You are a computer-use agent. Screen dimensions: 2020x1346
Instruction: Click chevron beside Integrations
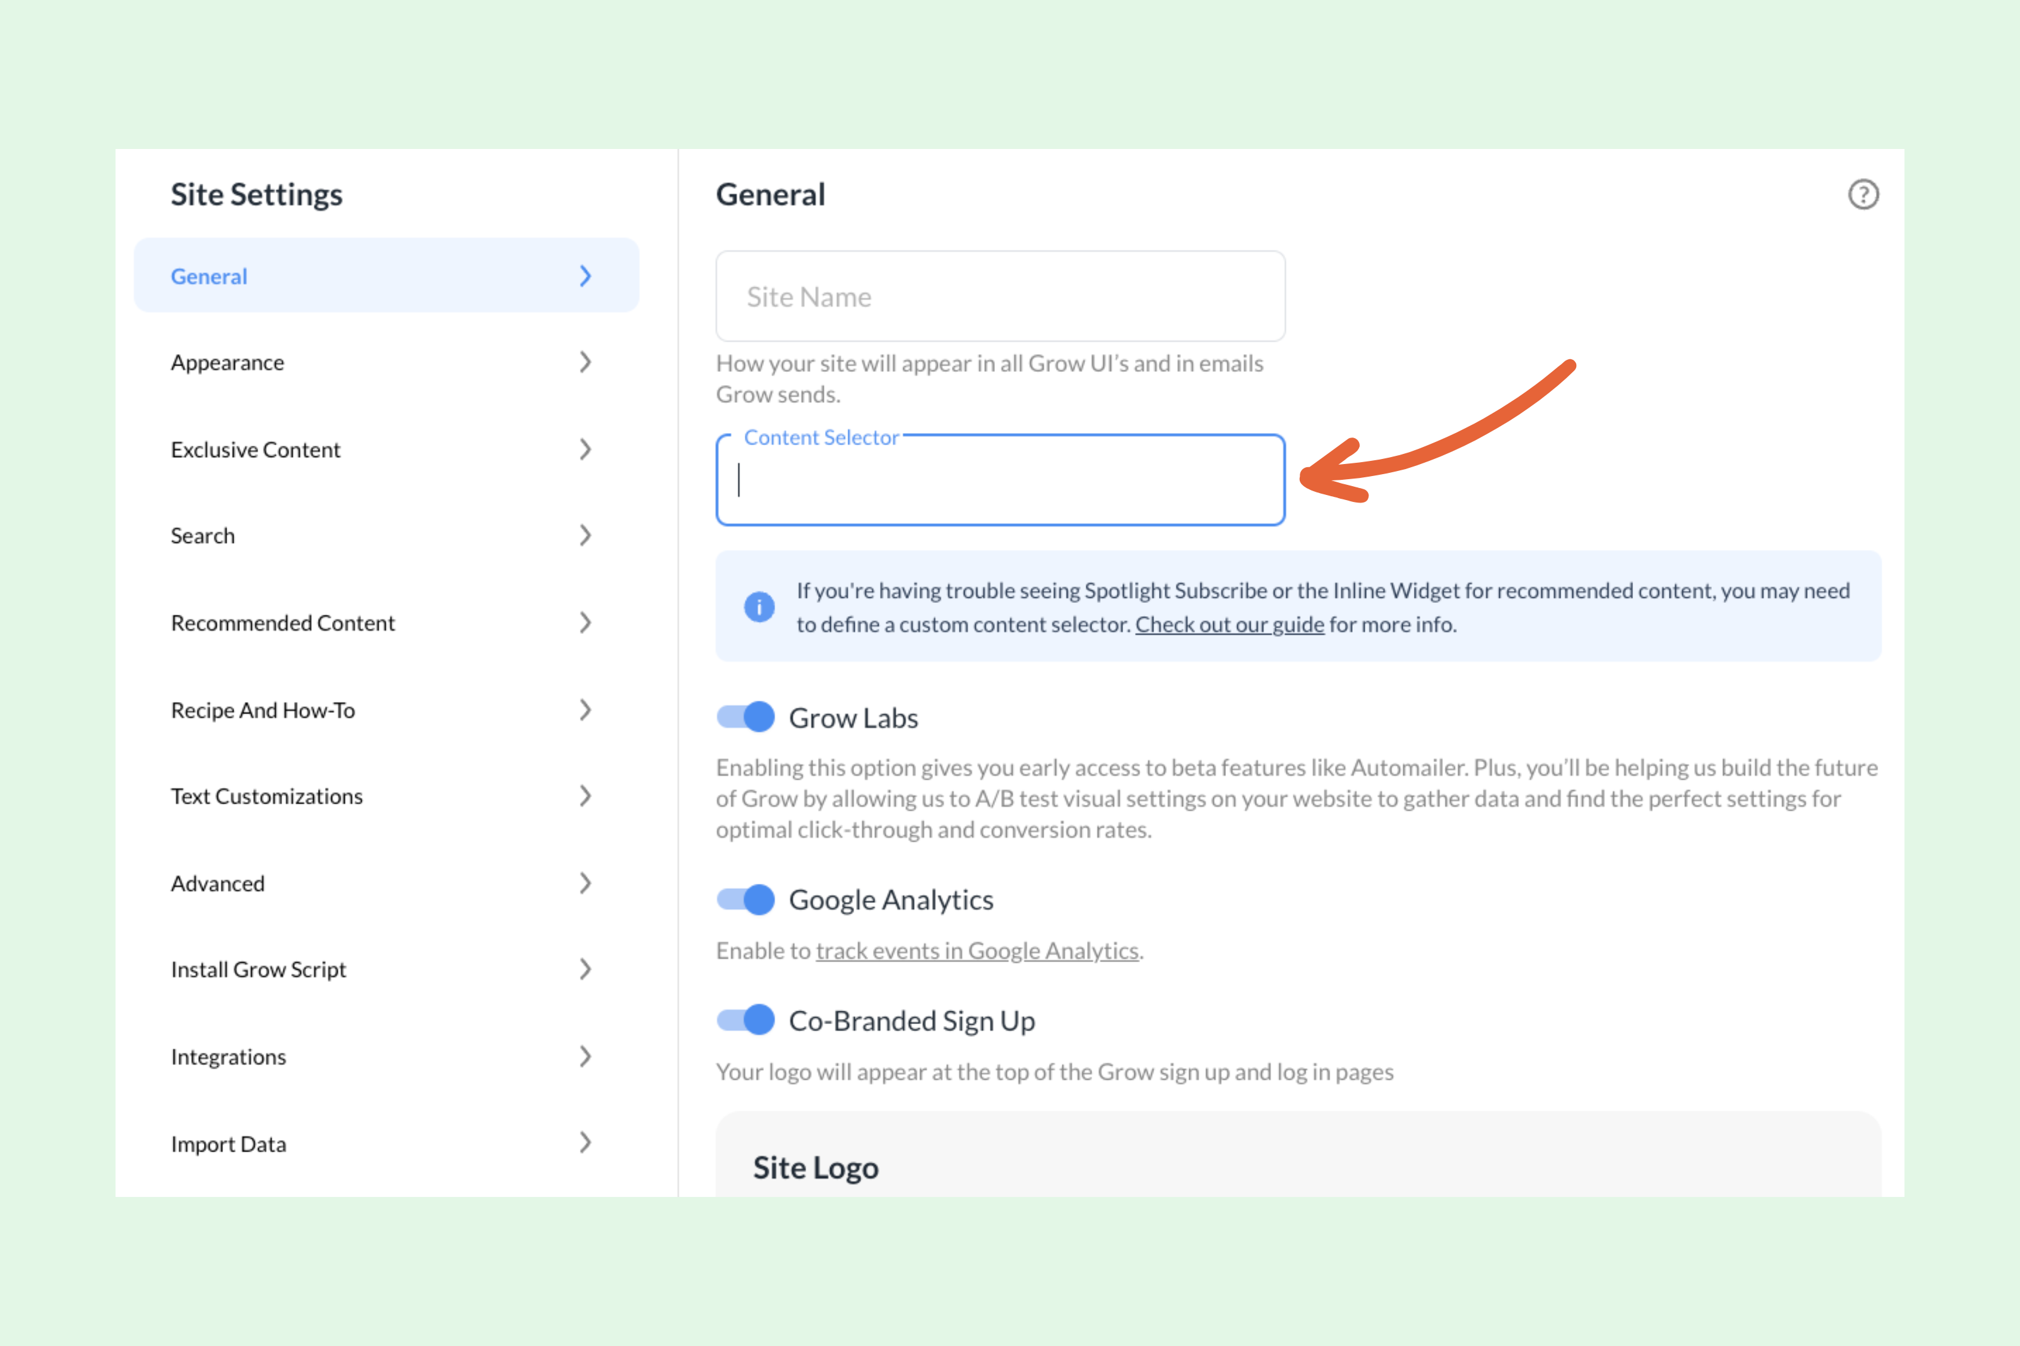coord(585,1056)
